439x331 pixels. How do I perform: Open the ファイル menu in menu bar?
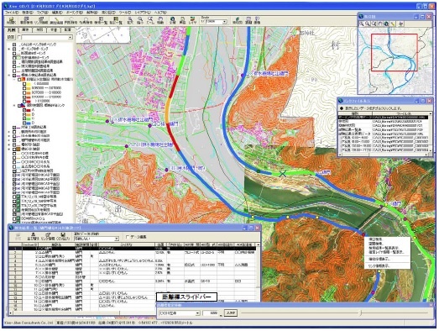12,13
